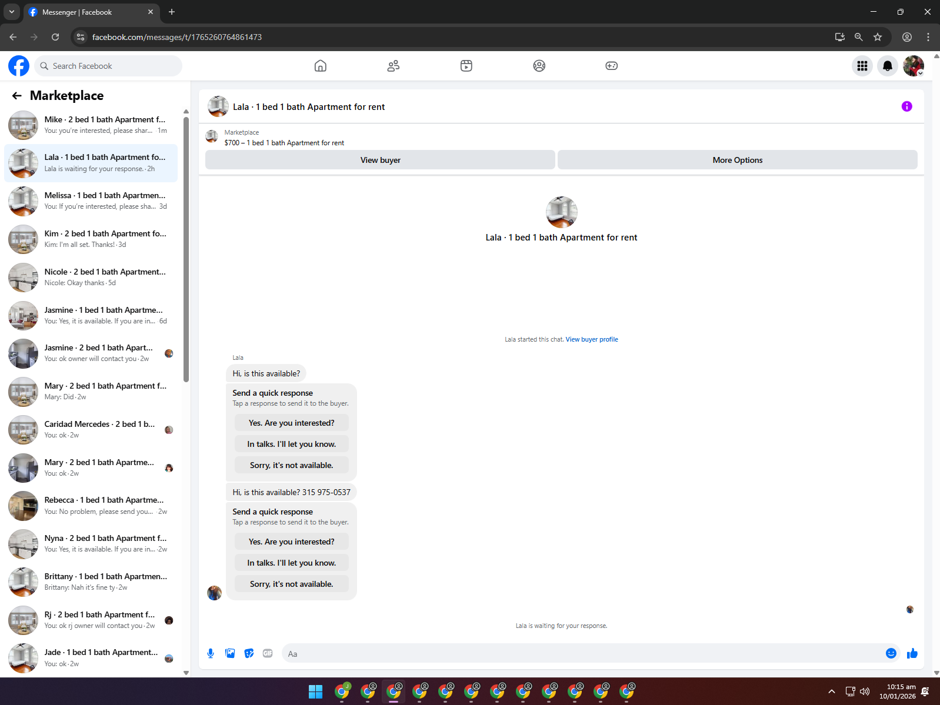Reload the page in browser toolbar
Image resolution: width=940 pixels, height=705 pixels.
tap(55, 37)
